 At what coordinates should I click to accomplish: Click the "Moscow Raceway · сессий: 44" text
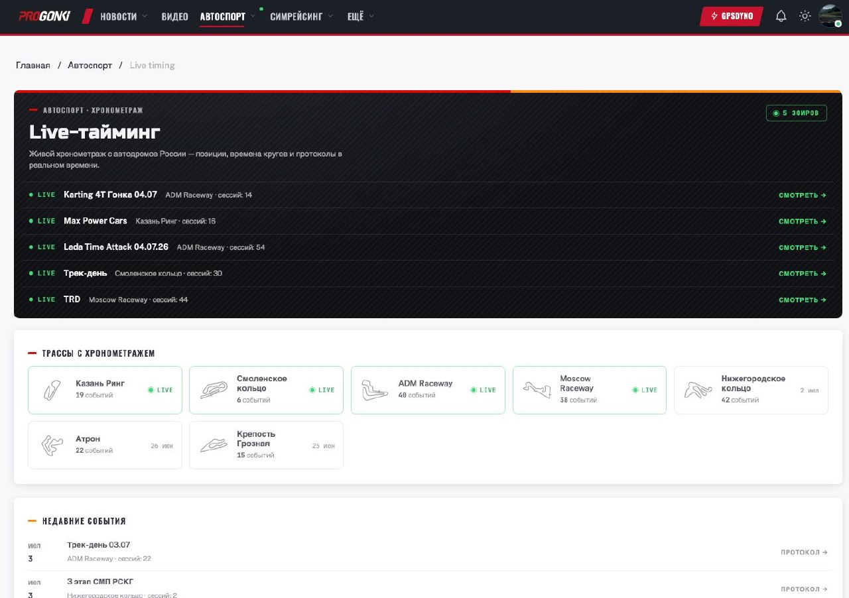pos(139,300)
